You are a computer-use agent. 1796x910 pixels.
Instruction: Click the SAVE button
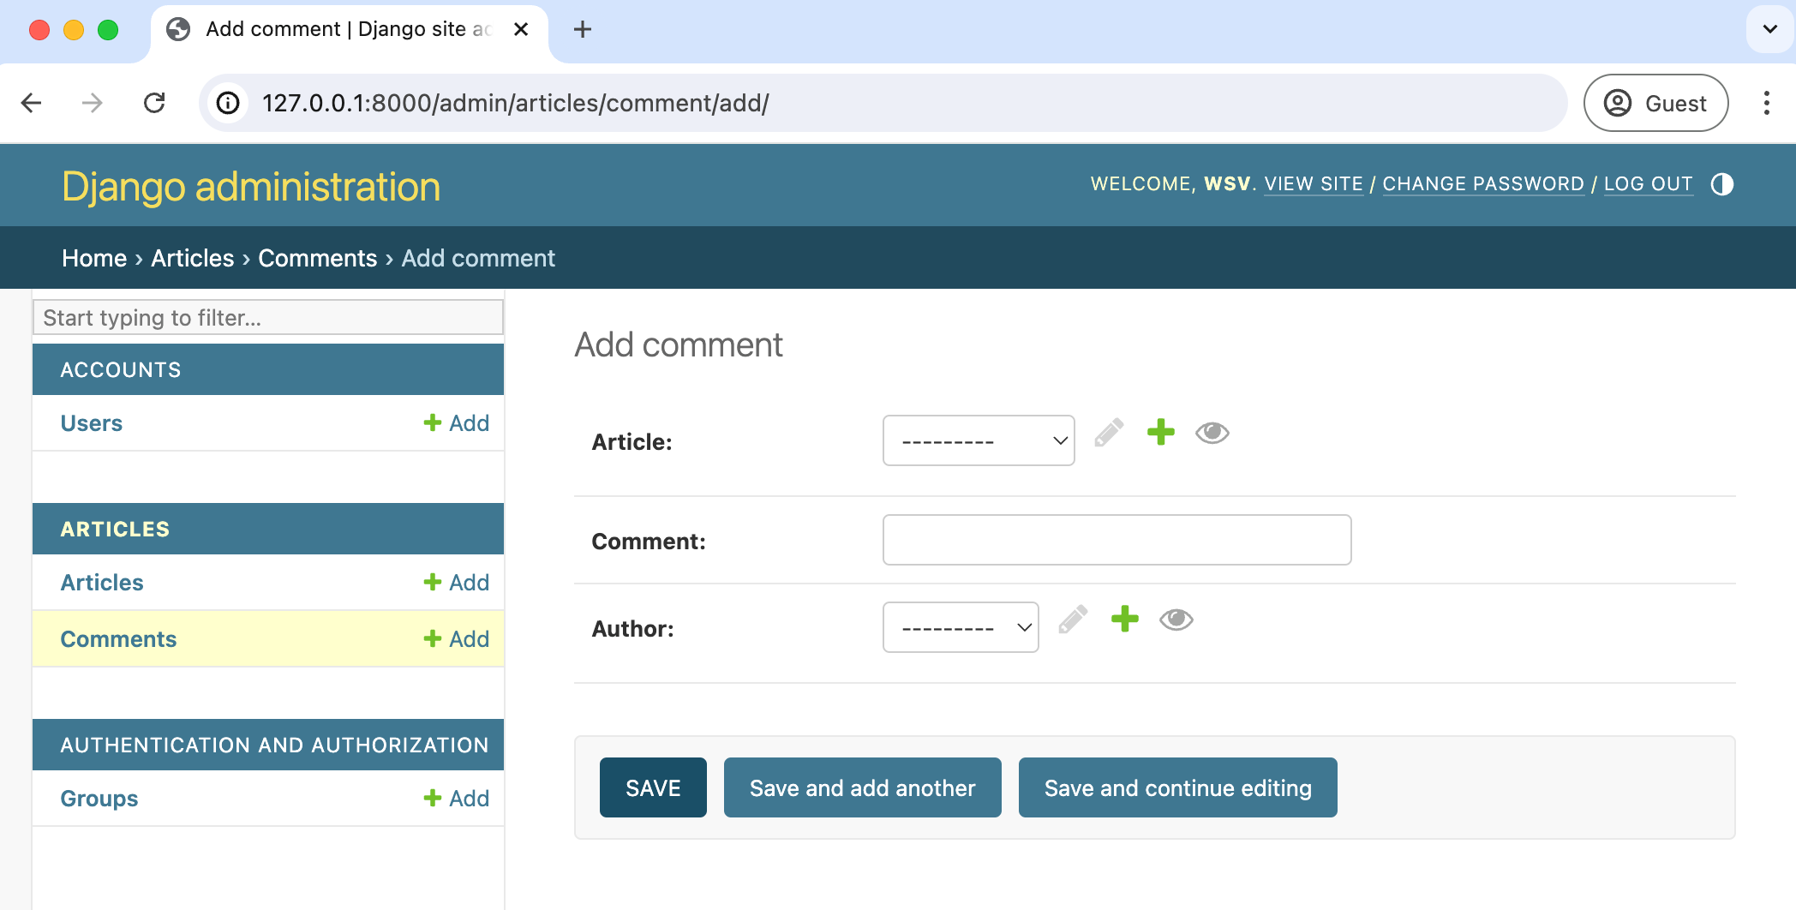click(653, 787)
